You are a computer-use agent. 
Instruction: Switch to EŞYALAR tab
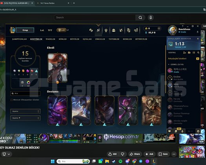click(x=87, y=39)
